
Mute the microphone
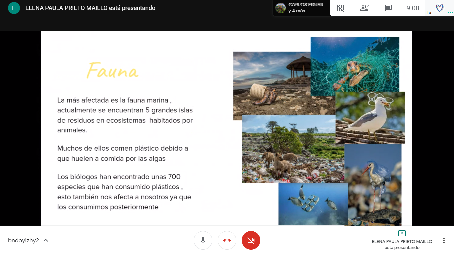click(x=203, y=240)
